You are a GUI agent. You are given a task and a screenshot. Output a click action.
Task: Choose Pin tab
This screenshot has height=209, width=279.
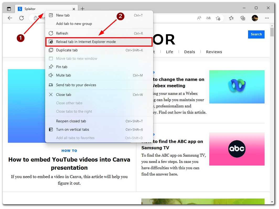pyautogui.click(x=99, y=67)
